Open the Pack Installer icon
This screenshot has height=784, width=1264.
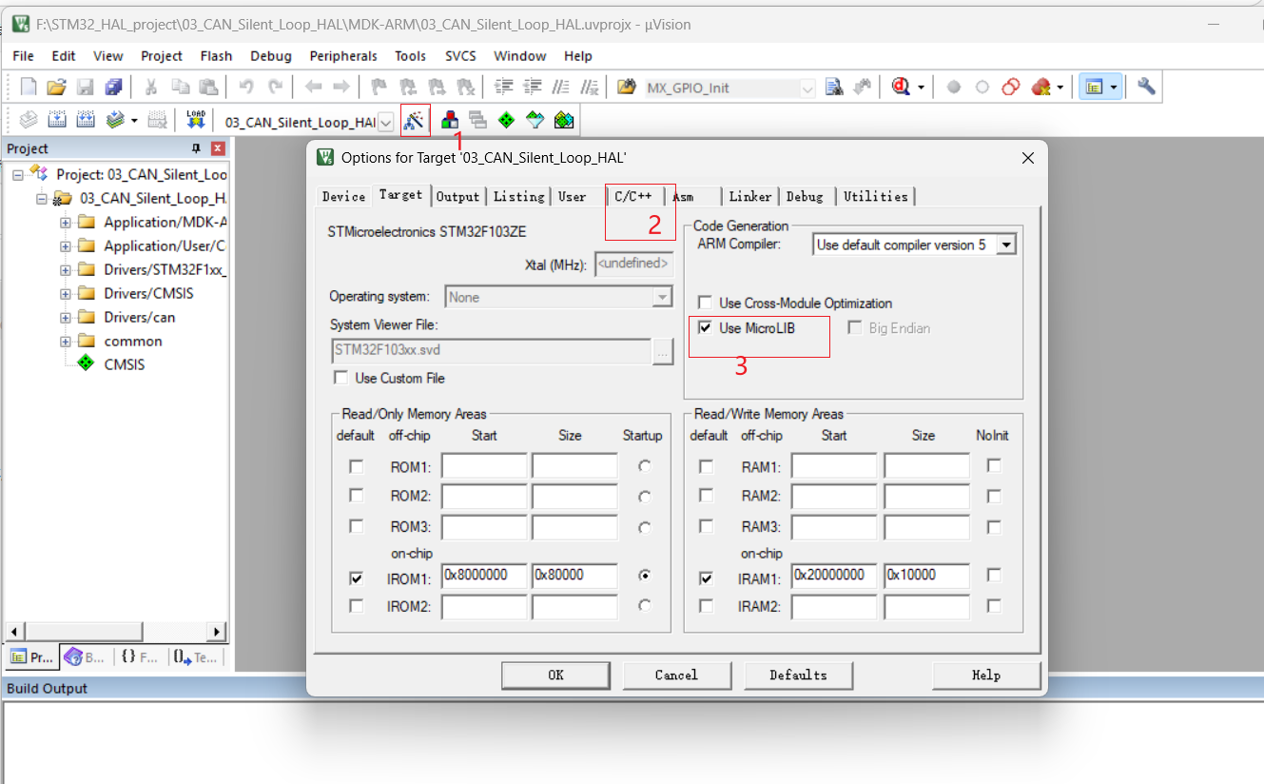(565, 121)
